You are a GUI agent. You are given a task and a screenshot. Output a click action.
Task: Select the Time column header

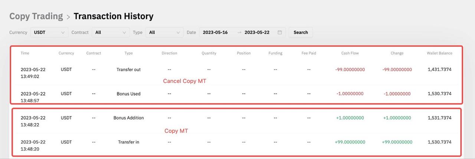coord(25,53)
